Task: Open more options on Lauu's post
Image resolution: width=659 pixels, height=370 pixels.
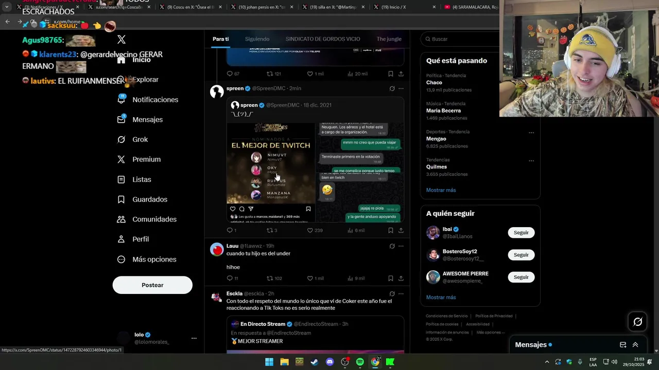Action: (401, 246)
